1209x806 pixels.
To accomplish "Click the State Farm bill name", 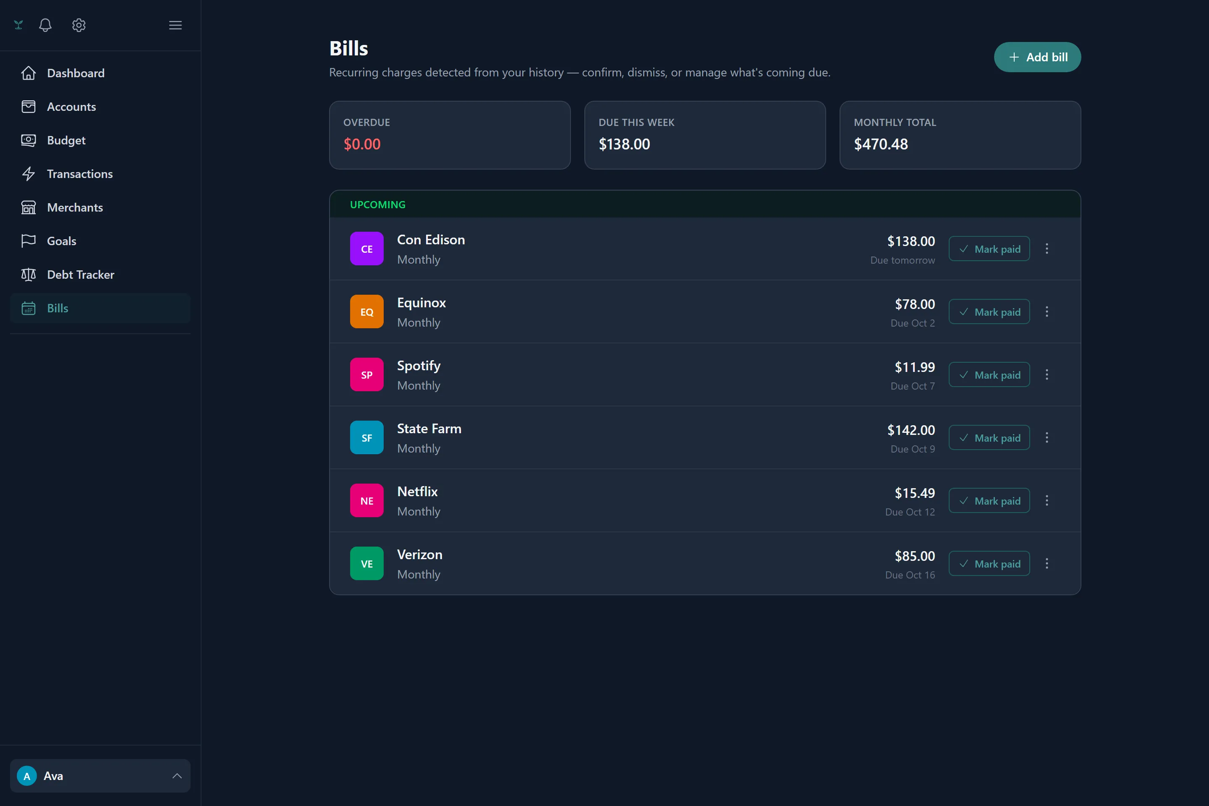I will point(429,429).
